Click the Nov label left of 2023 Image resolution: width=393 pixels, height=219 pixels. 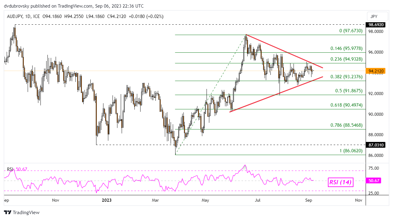tap(55, 200)
